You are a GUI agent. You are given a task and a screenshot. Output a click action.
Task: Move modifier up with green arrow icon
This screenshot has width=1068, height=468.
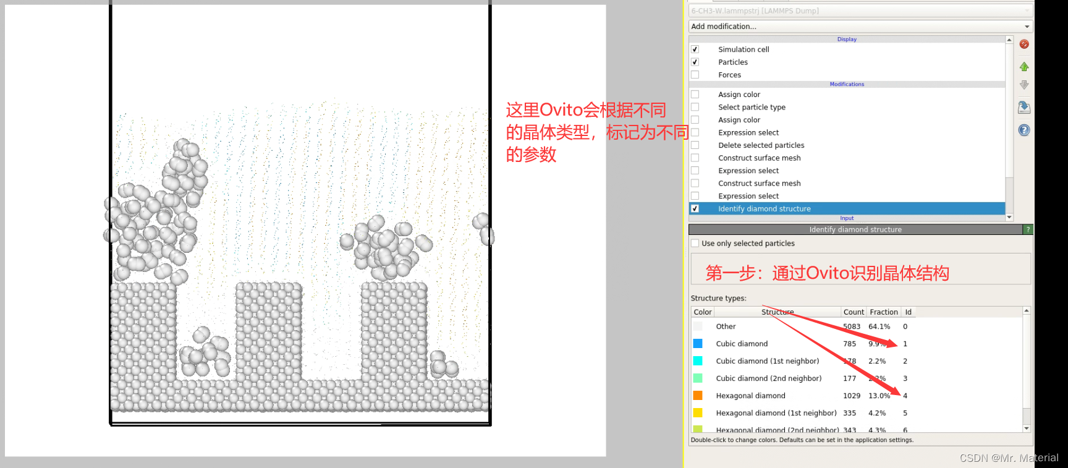[1024, 66]
